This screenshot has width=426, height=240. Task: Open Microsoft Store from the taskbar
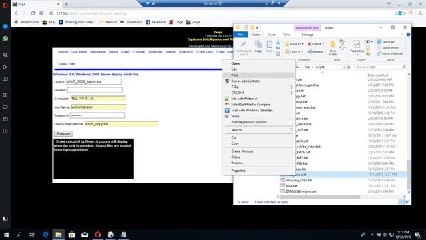(71, 235)
